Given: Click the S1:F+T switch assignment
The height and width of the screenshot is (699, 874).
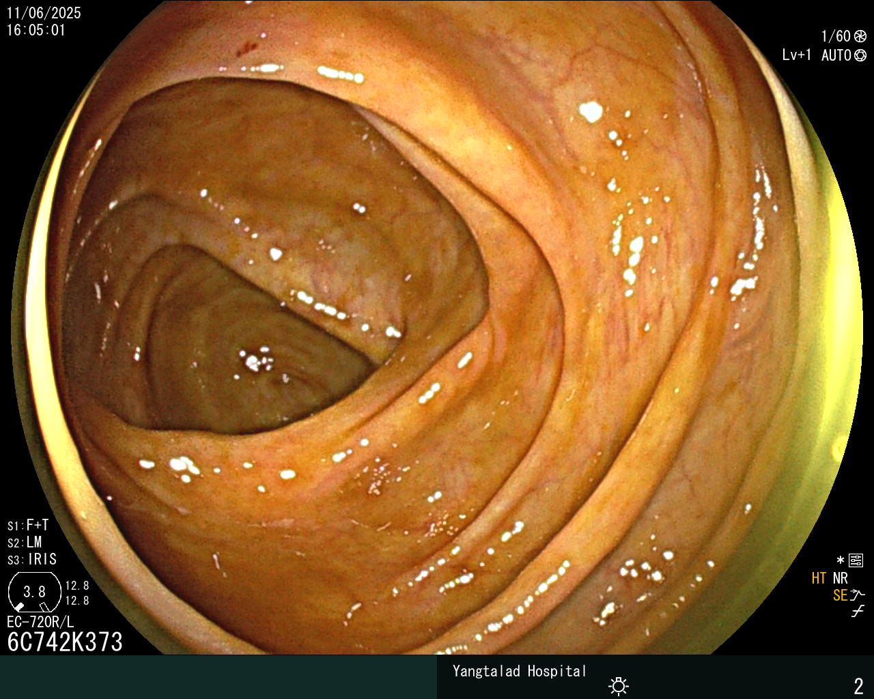Looking at the screenshot, I should pos(28,525).
